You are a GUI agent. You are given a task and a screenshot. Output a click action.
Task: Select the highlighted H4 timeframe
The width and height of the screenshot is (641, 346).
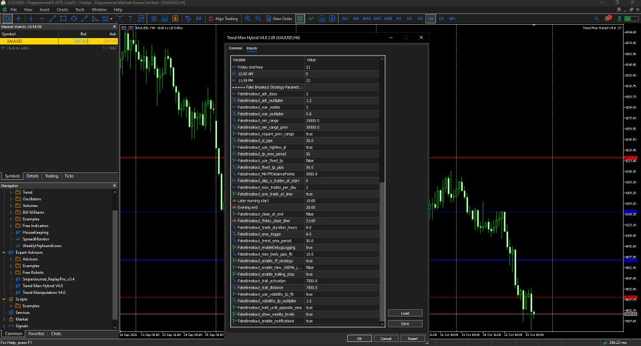point(431,19)
